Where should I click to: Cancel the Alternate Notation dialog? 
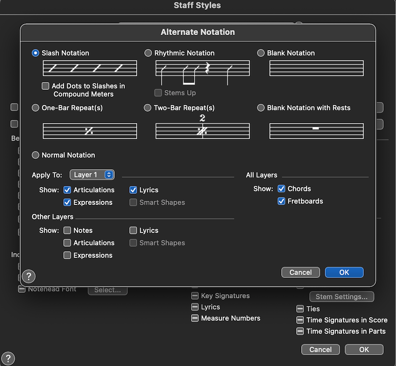[x=300, y=273]
